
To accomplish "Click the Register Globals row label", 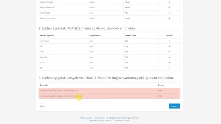I will click(x=47, y=2).
